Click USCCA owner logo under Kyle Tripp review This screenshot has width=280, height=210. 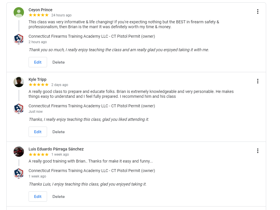[x=19, y=108]
